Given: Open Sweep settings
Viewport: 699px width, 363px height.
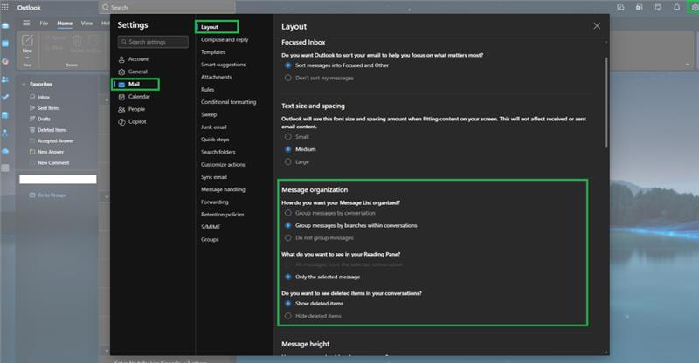Looking at the screenshot, I should pos(209,114).
